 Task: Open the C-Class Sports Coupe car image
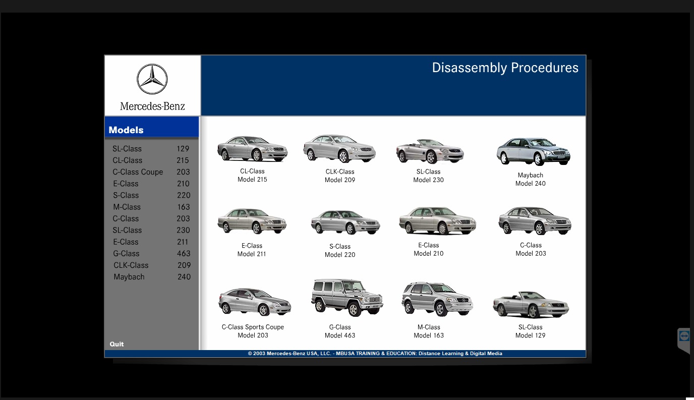pyautogui.click(x=255, y=302)
